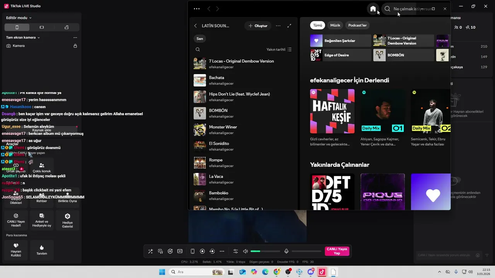The image size is (495, 278).
Task: Toggle lock on Kamera source
Action: (x=75, y=46)
